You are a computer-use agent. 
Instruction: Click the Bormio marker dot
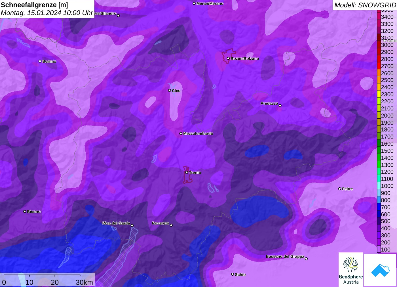40,61
